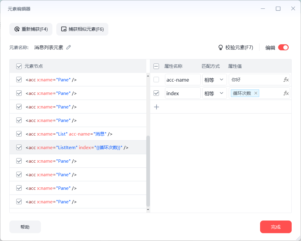Click the pencil icon to rename element

click(x=69, y=47)
